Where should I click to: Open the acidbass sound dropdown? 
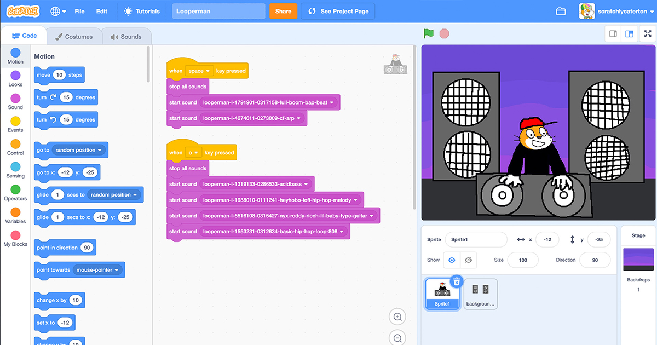point(306,185)
